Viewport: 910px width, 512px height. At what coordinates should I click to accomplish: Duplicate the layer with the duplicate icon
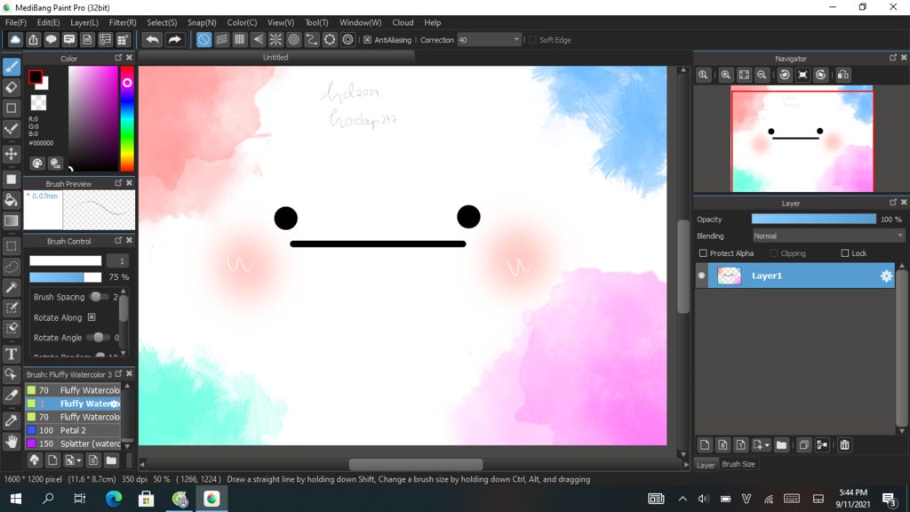pos(803,445)
